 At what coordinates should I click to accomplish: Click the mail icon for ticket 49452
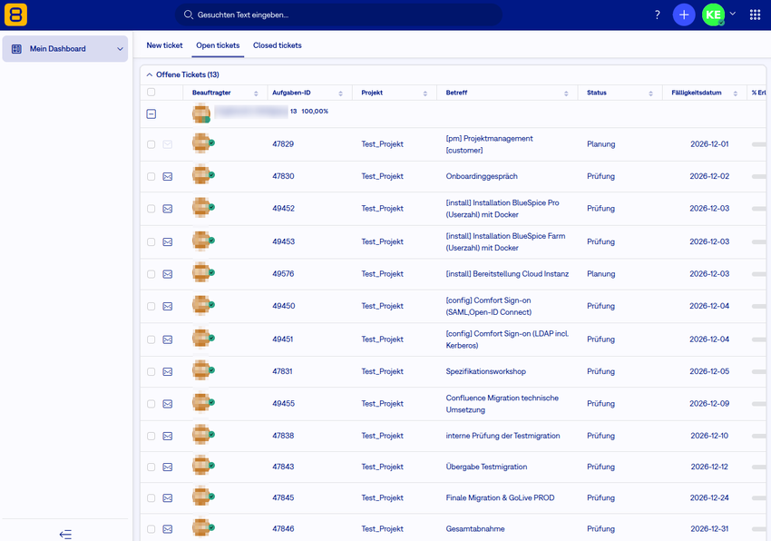[168, 209]
